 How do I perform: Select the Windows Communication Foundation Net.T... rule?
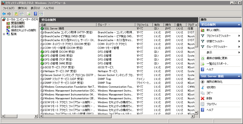[117, 87]
